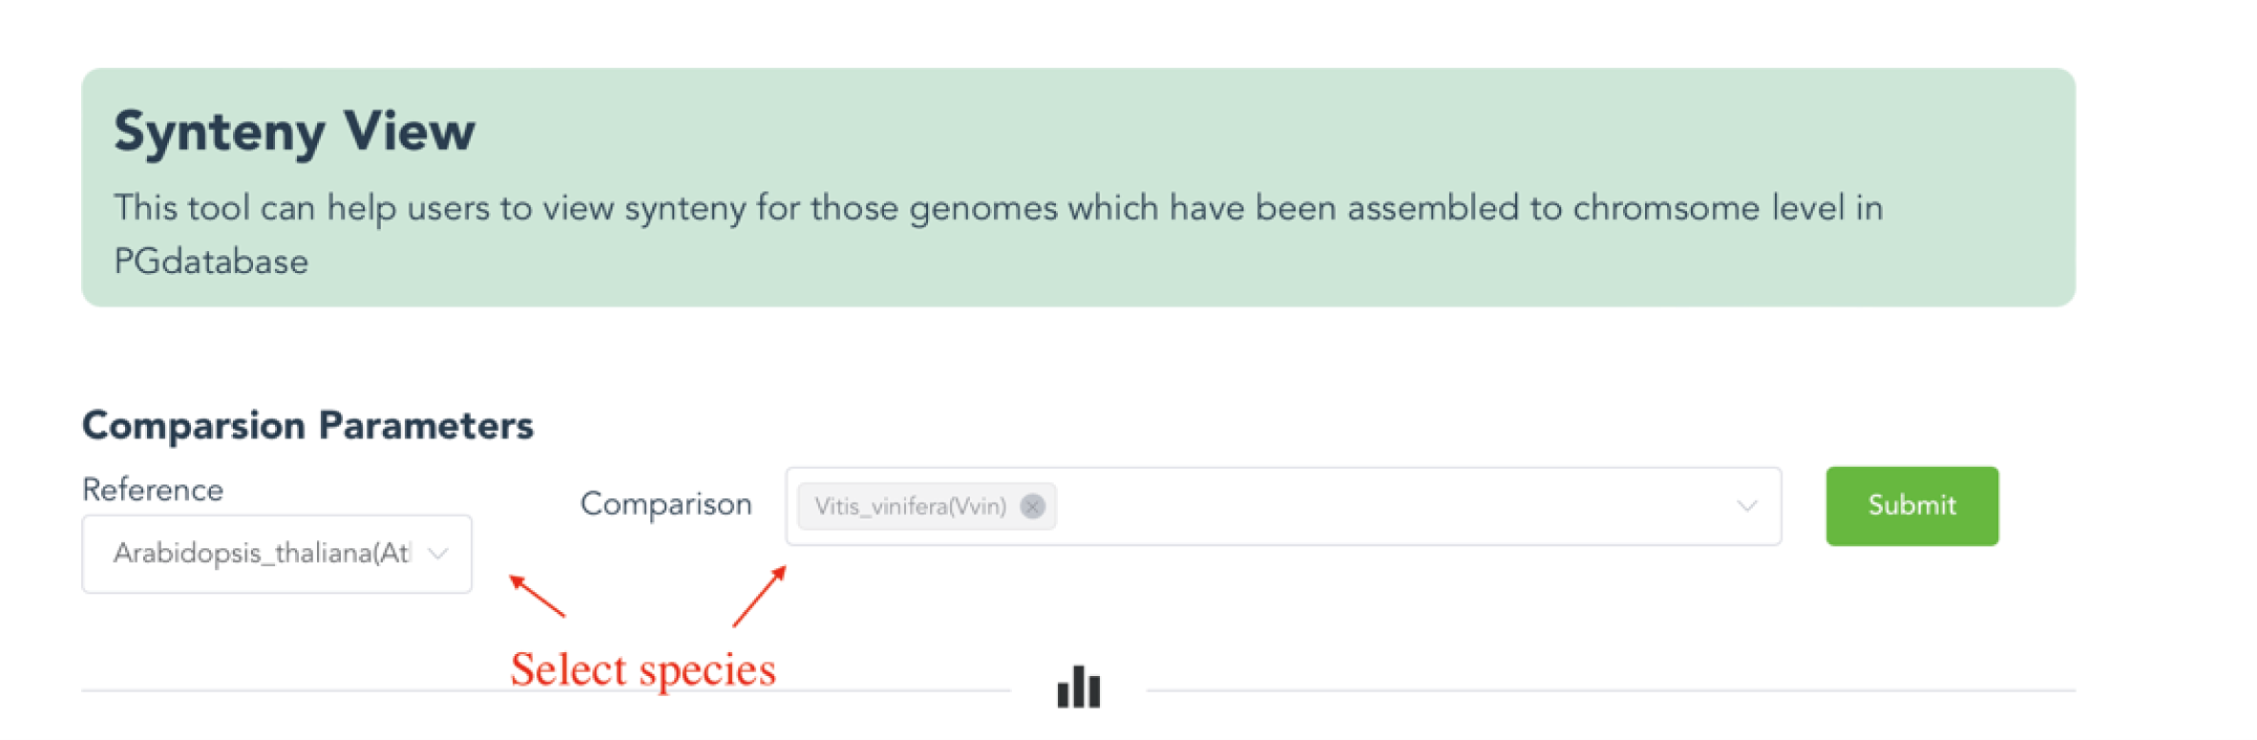Click the Synteny View heading

(294, 131)
